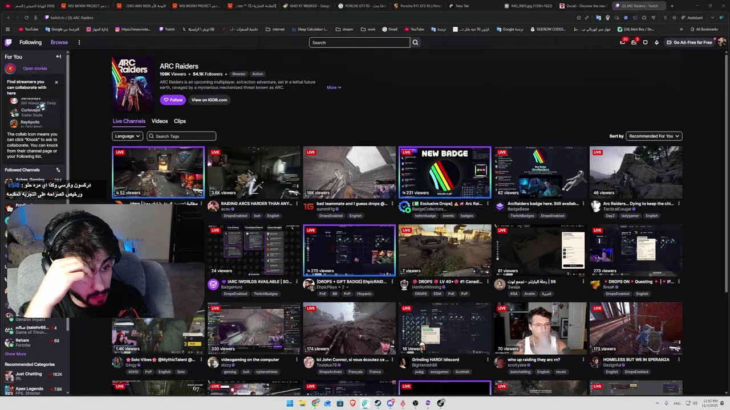730x410 pixels.
Task: Open the Sleep Calculator bookmark
Action: 309,29
